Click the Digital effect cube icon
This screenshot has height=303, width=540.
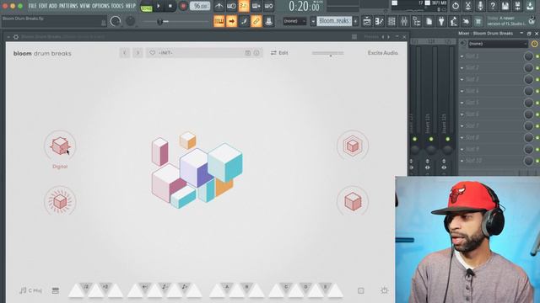coord(60,146)
